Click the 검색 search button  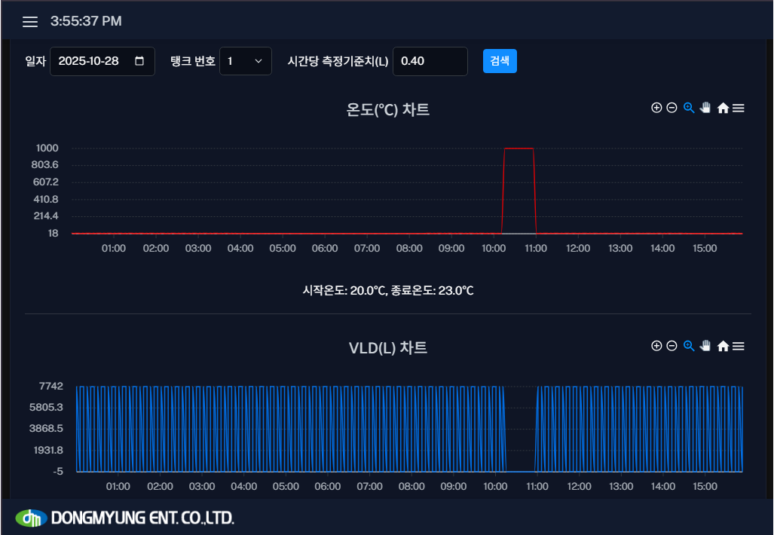point(500,61)
